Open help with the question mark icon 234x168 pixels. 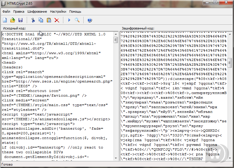[90, 20]
